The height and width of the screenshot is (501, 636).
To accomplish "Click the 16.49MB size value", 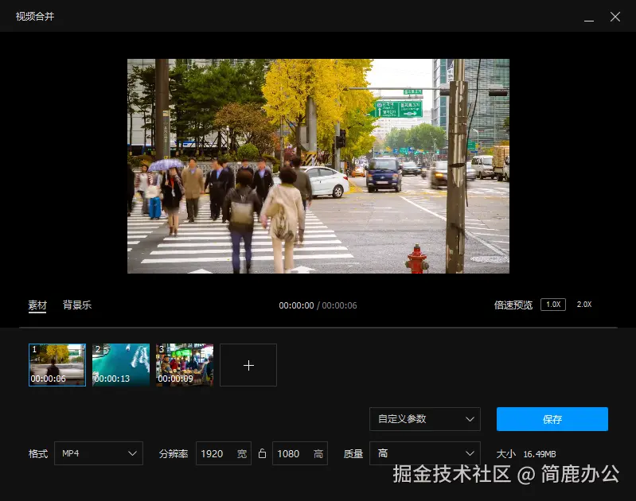I will coord(540,454).
